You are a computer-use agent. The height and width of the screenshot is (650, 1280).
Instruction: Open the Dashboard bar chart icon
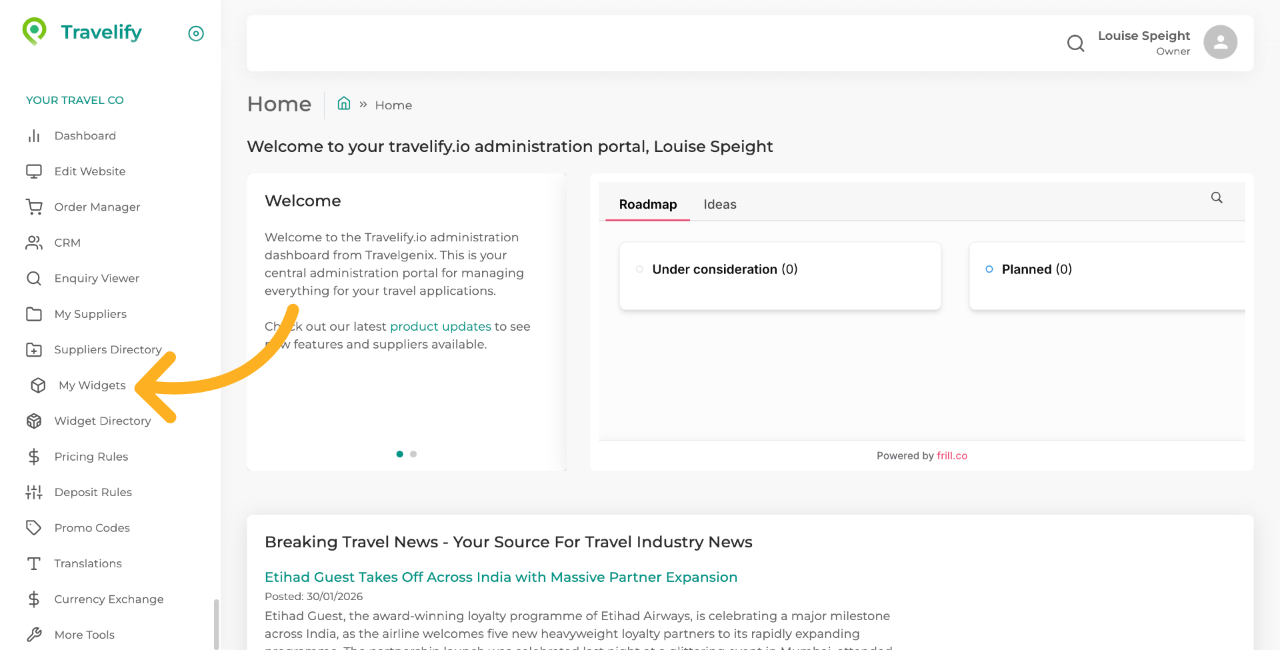[x=34, y=136]
